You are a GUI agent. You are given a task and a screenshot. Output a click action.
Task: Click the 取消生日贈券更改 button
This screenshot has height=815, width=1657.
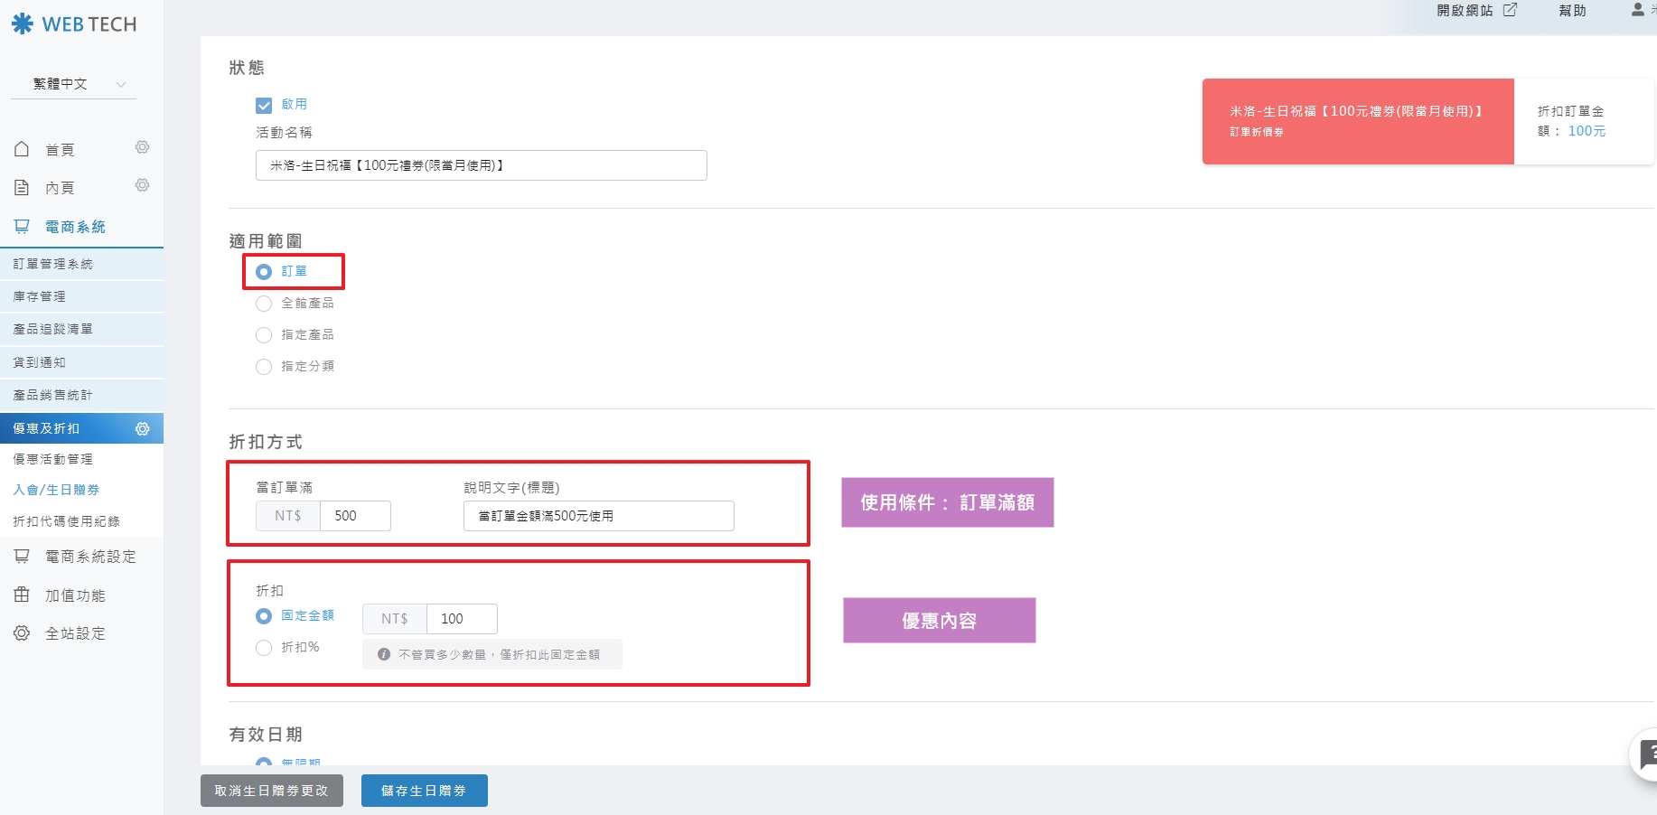[271, 791]
